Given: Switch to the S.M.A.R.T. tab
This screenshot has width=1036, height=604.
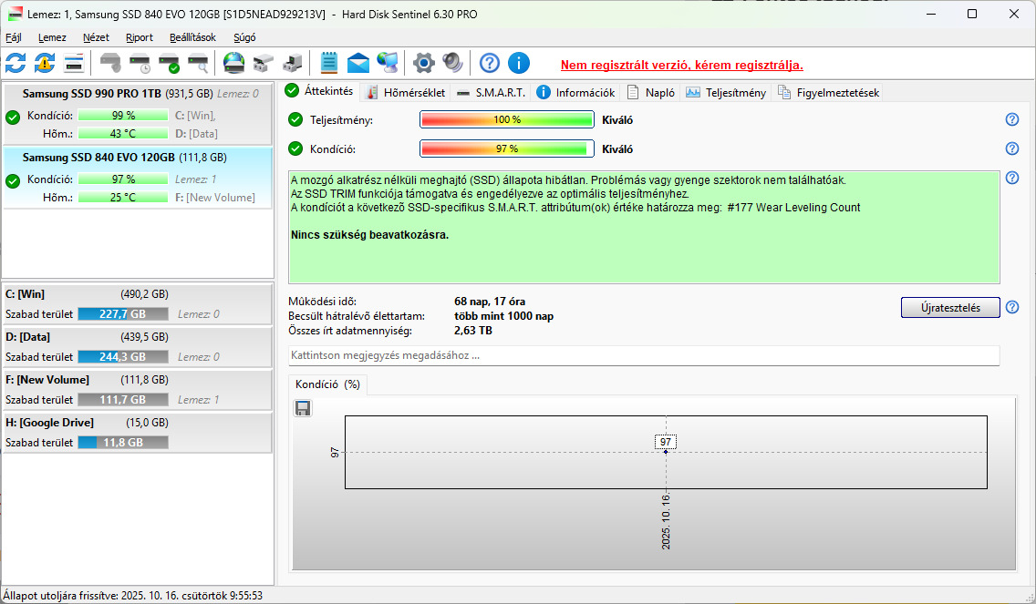Looking at the screenshot, I should pyautogui.click(x=491, y=92).
